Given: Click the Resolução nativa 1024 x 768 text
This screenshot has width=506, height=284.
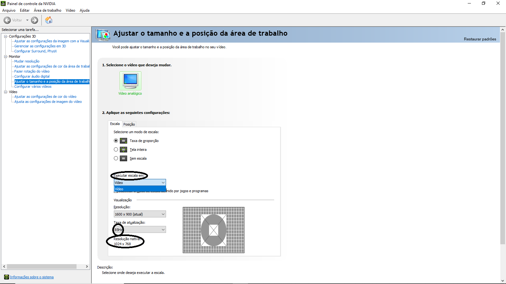Looking at the screenshot, I should [x=127, y=241].
